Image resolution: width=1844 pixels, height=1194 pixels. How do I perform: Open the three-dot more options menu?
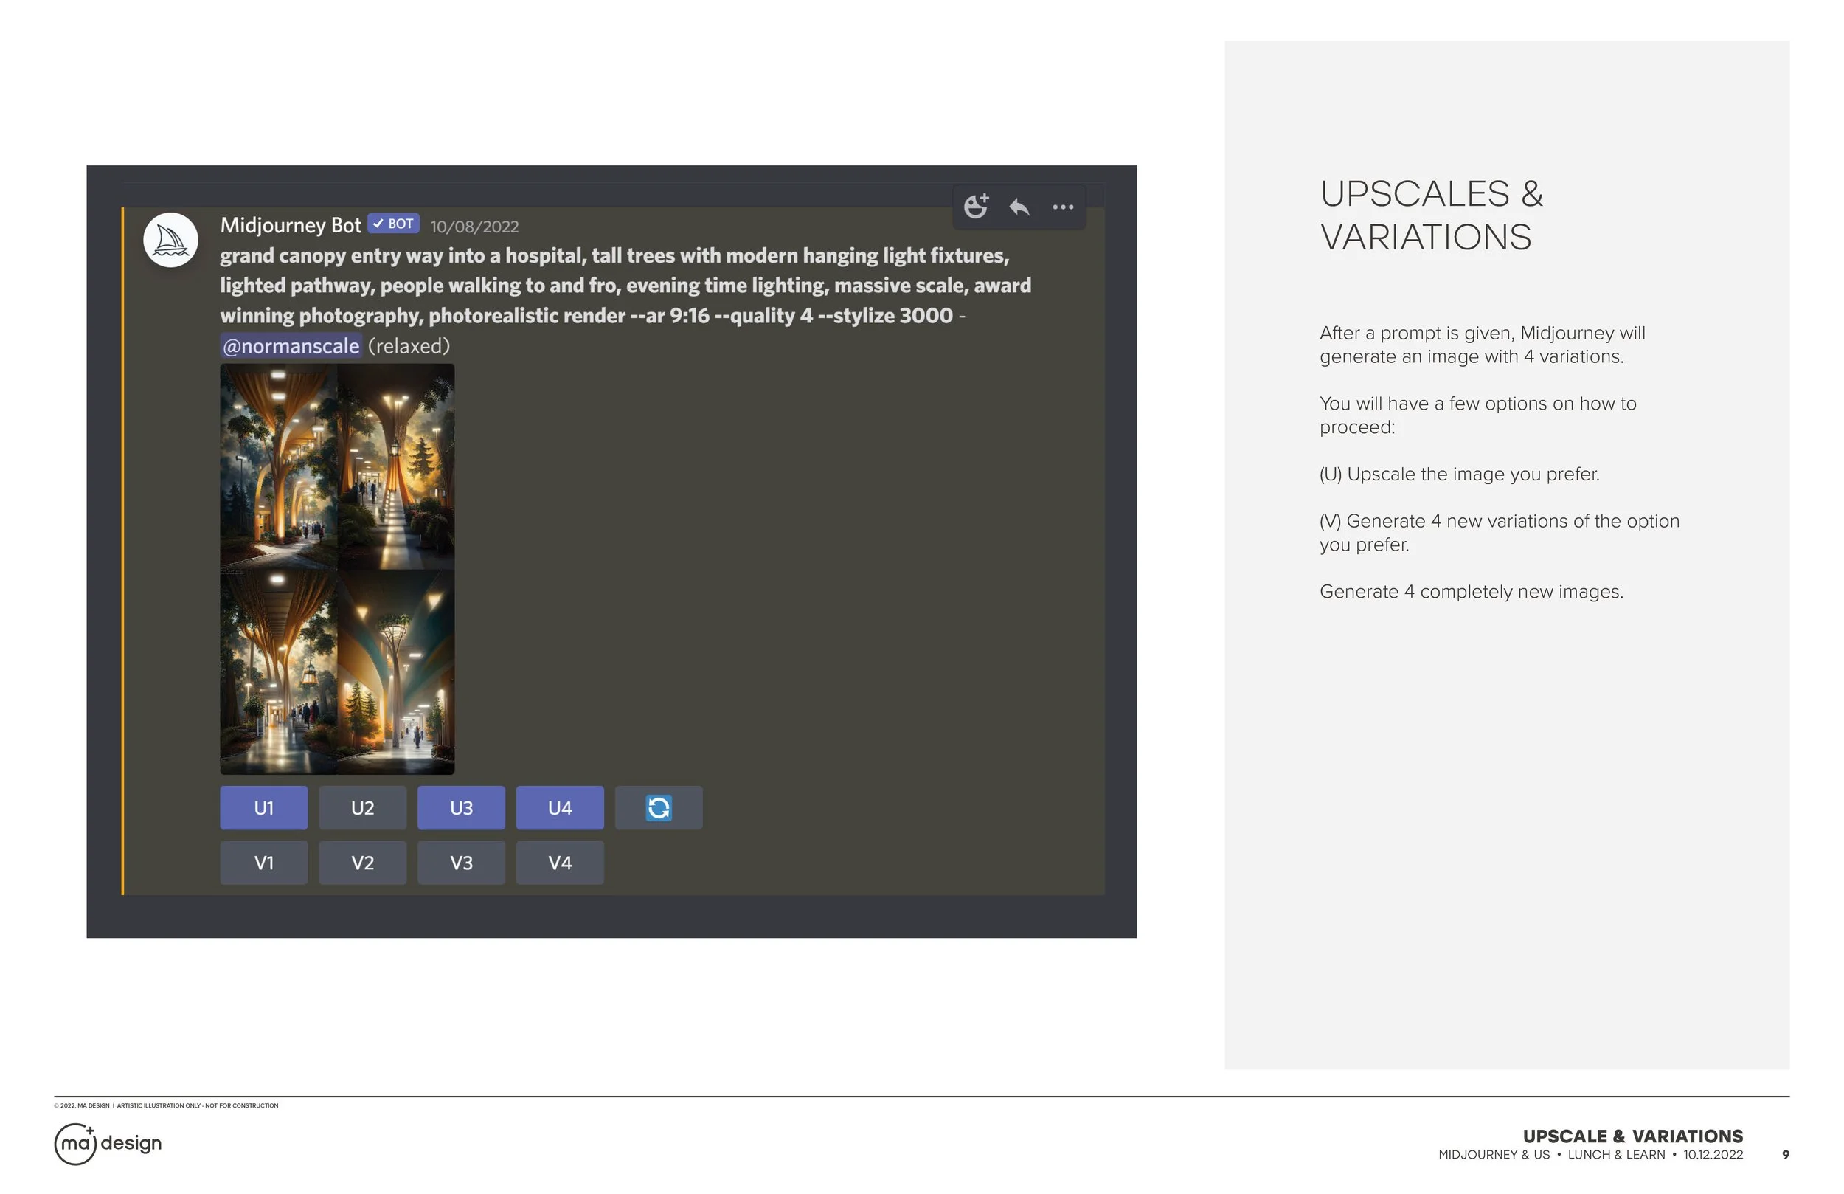(x=1063, y=207)
